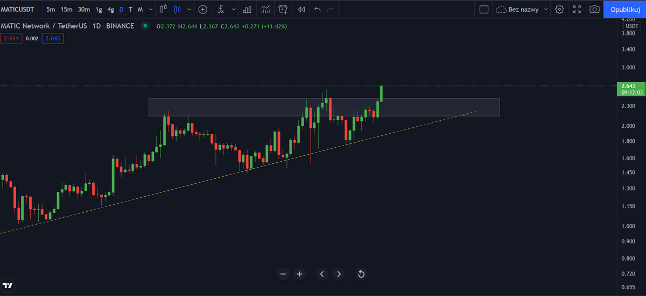Click the cloud save layout icon
This screenshot has width=646, height=296.
click(501, 9)
